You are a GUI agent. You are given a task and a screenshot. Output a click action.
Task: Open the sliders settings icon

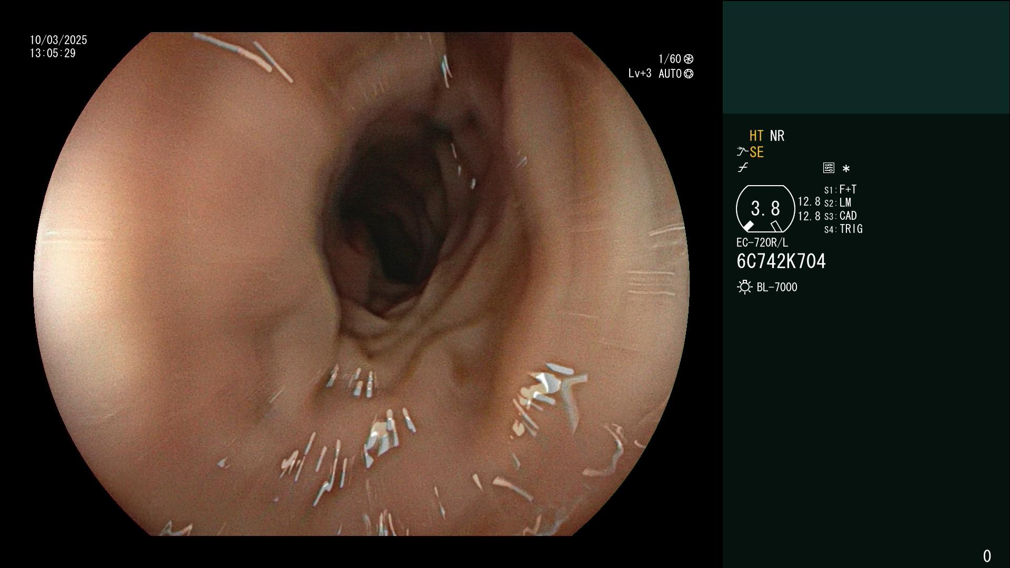tap(829, 168)
